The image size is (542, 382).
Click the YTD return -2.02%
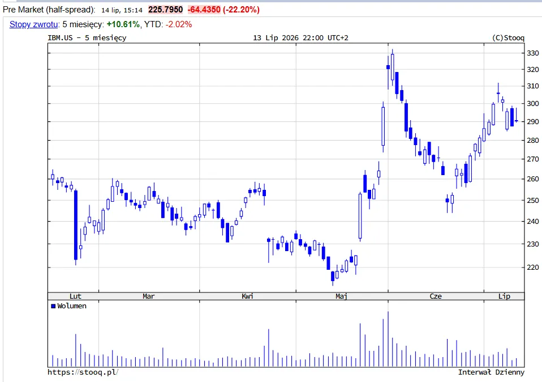179,24
